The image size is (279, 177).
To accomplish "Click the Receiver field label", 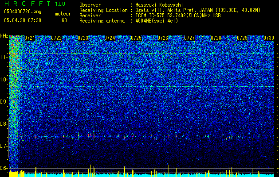I will tap(90, 15).
